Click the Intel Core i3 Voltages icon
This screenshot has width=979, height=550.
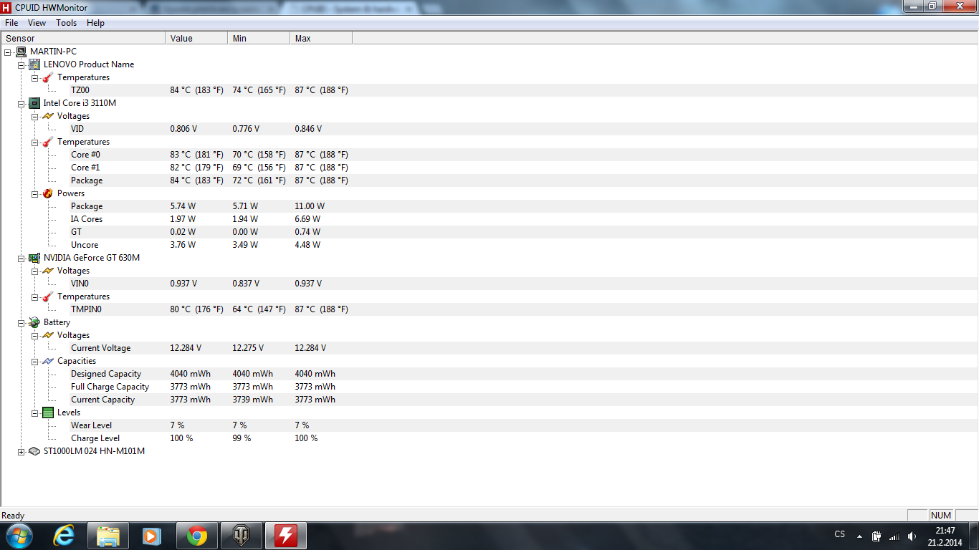48,116
